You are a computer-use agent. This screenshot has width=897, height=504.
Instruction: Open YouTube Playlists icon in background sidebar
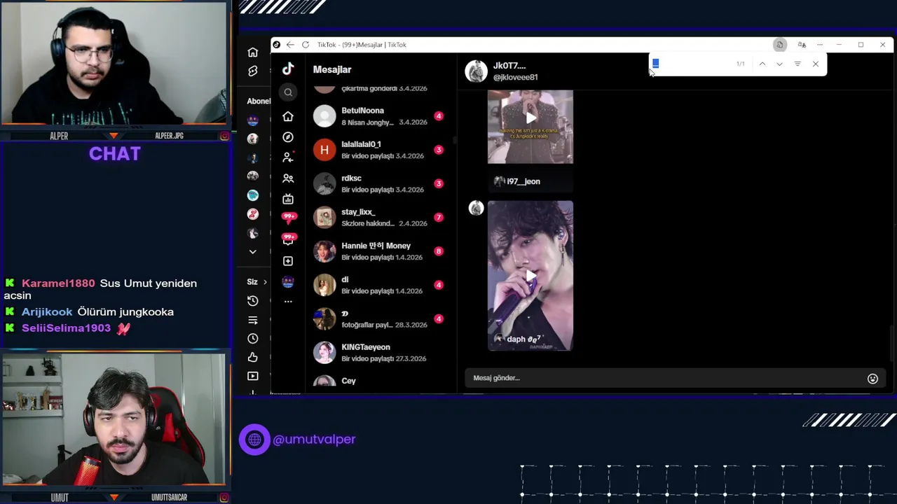[252, 320]
